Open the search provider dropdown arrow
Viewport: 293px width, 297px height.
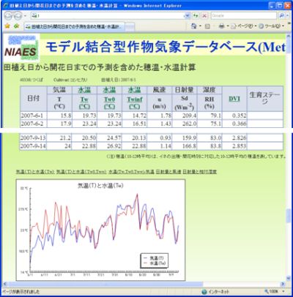point(286,16)
